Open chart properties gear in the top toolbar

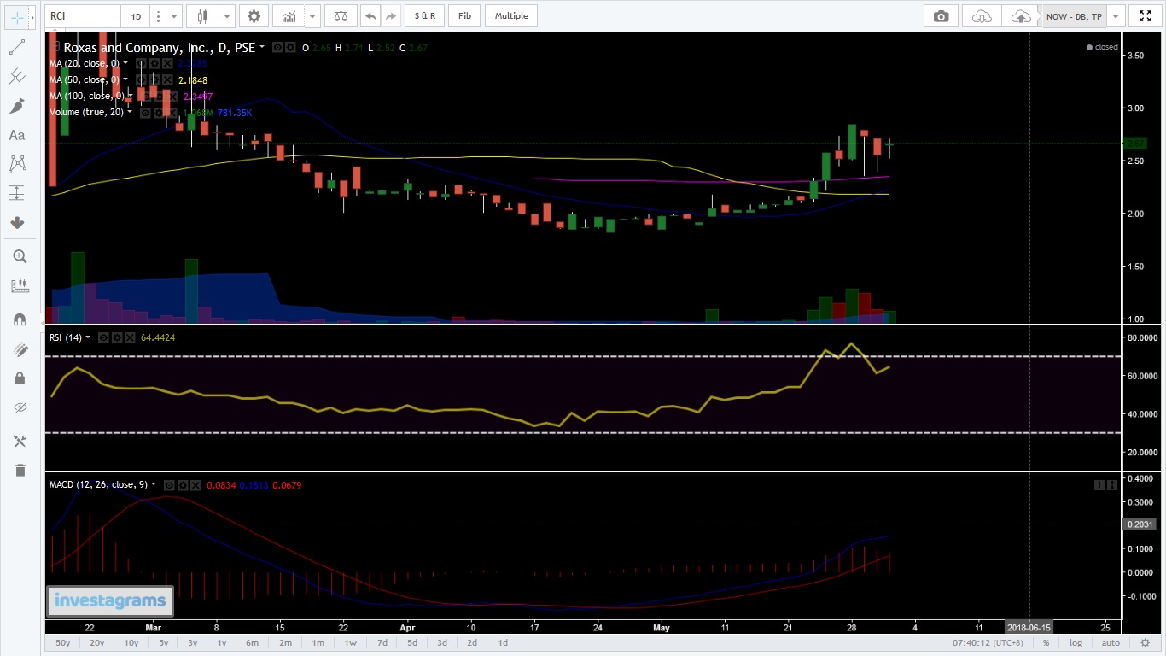253,15
